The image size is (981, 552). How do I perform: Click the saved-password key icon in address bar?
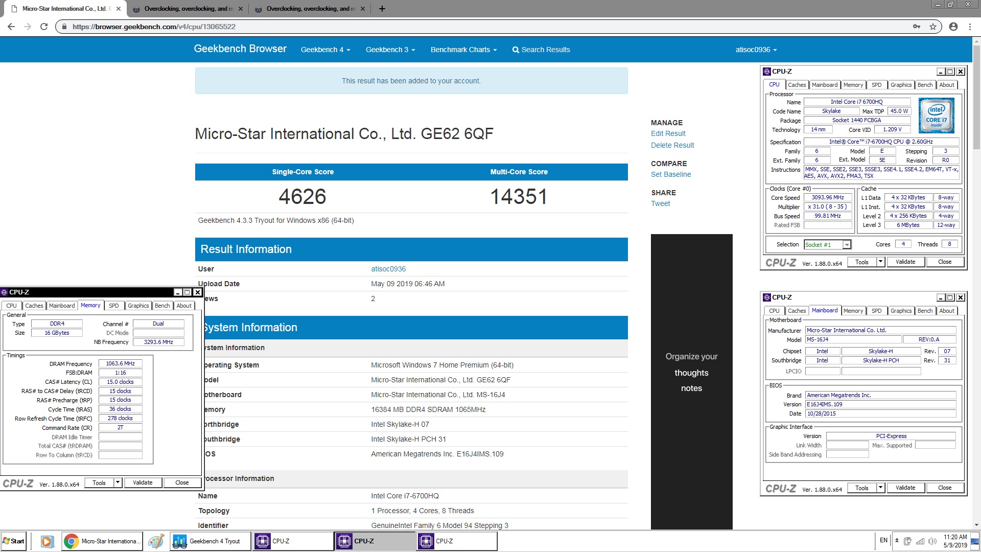(917, 27)
